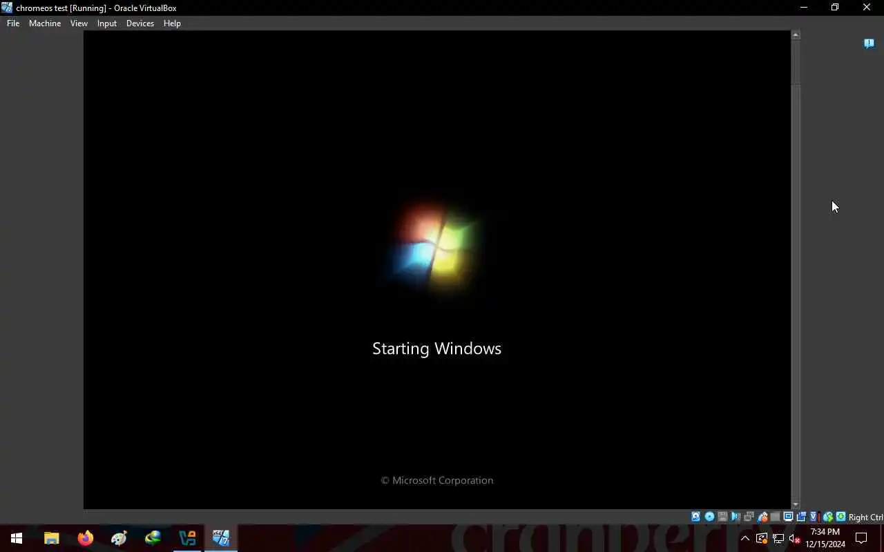884x552 pixels.
Task: Minimize the VirtualBox window
Action: click(803, 8)
